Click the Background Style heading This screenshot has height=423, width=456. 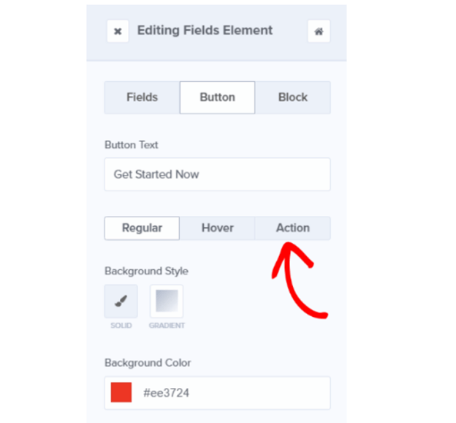coord(146,271)
